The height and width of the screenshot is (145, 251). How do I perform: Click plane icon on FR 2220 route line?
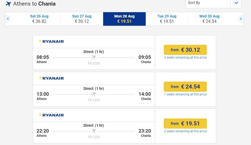(x=94, y=57)
